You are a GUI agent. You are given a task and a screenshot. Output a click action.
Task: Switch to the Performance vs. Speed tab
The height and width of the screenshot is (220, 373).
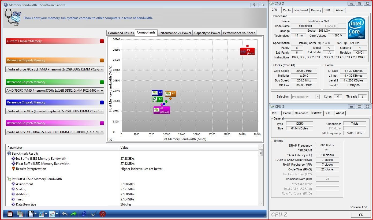point(239,33)
